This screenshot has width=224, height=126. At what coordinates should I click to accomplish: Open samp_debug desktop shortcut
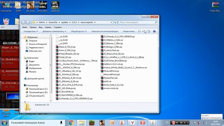43,7
